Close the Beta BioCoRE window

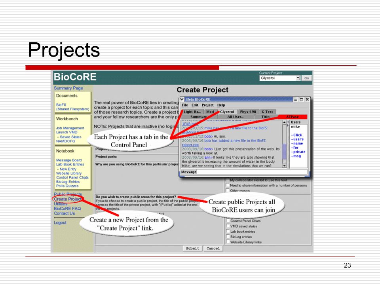tap(307, 99)
